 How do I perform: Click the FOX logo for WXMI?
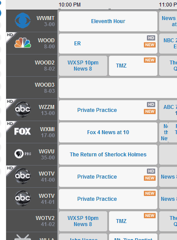pyautogui.click(x=22, y=132)
